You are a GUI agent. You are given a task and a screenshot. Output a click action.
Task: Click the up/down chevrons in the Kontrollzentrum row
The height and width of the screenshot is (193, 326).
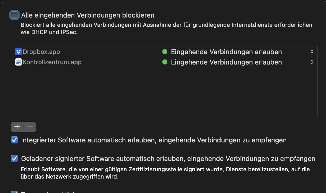coord(312,62)
